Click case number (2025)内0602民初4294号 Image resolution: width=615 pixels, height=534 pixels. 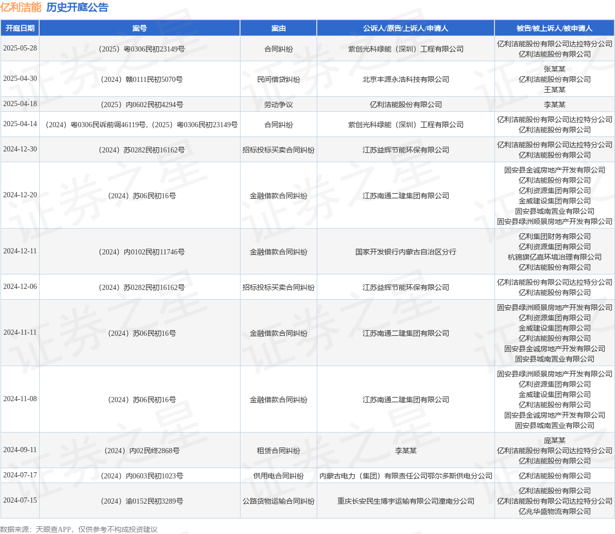click(142, 105)
